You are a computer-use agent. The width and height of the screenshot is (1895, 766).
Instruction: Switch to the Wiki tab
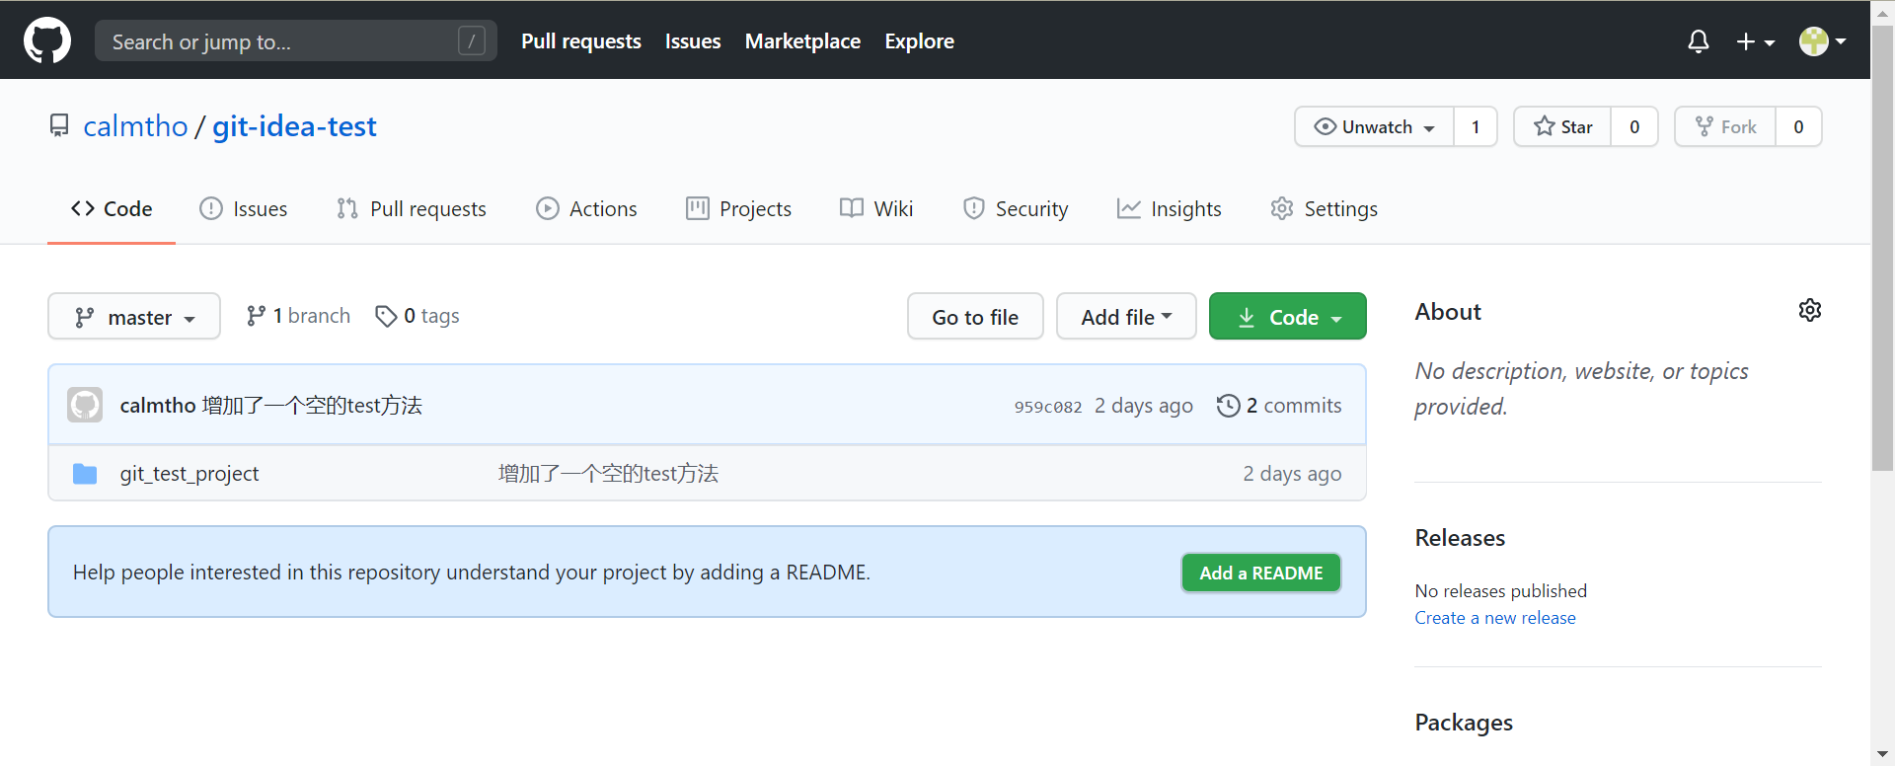pyautogui.click(x=876, y=208)
